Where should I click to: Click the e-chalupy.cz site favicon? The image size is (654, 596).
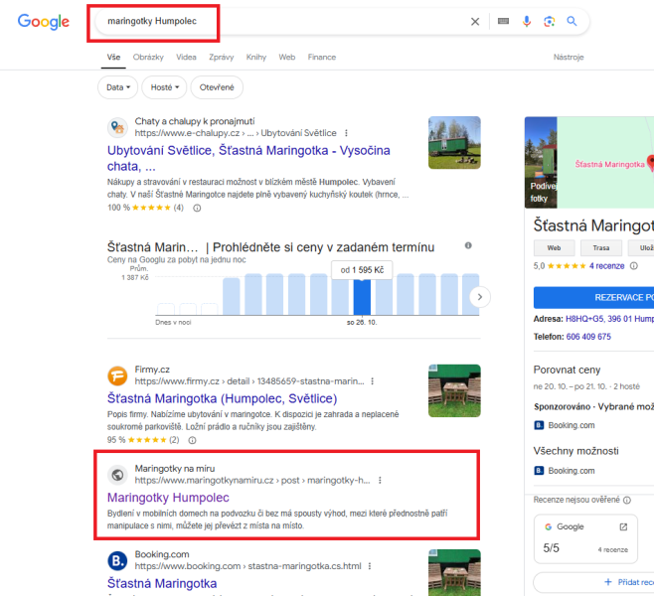point(117,127)
